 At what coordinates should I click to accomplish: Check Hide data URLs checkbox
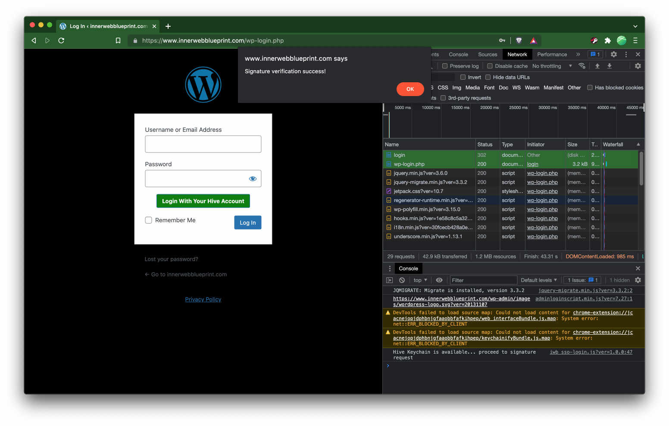point(488,77)
